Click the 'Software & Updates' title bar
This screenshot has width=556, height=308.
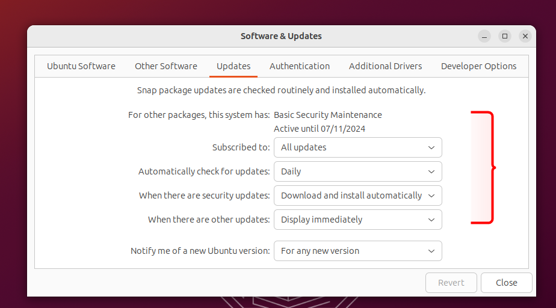[x=281, y=36]
